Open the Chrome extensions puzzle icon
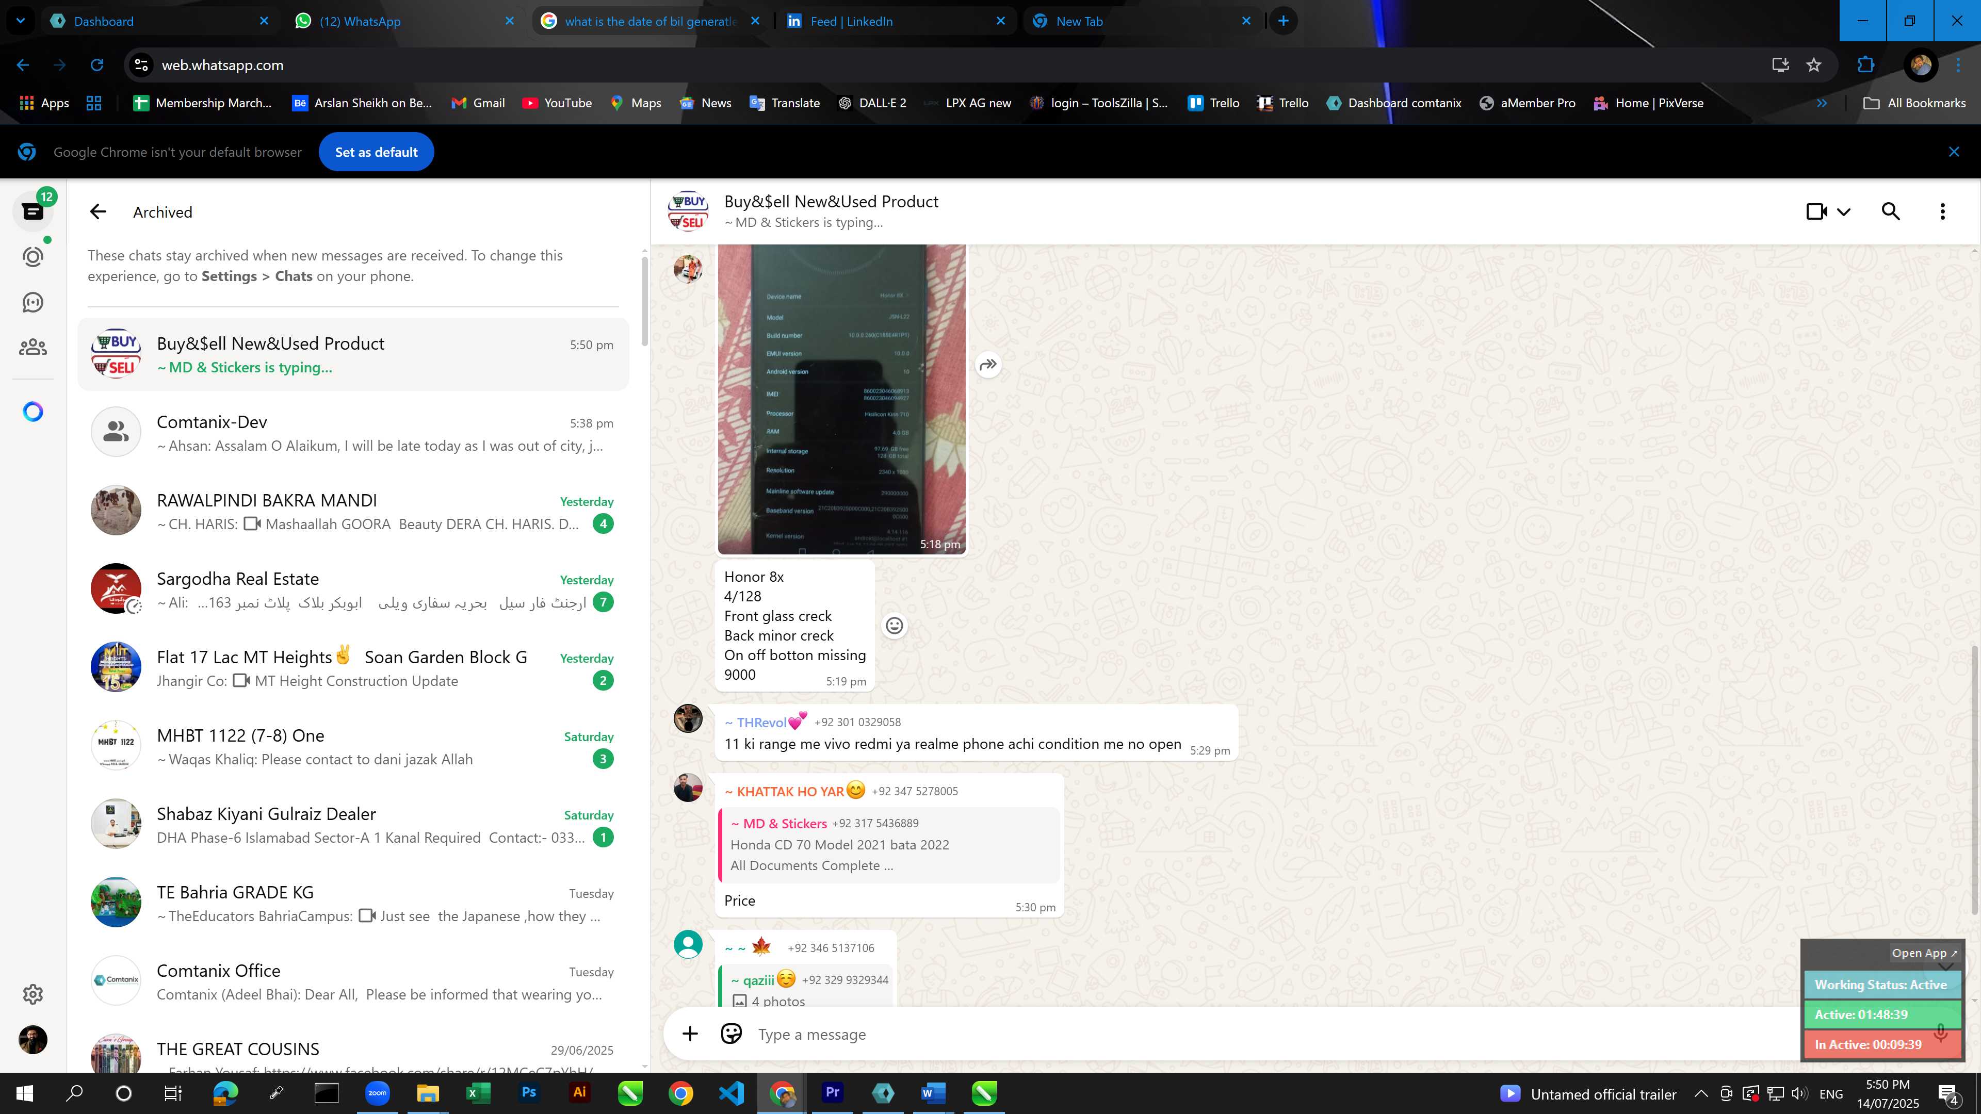 pyautogui.click(x=1865, y=65)
